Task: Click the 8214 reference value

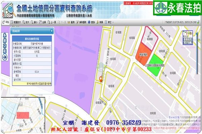Action: click(x=37, y=72)
